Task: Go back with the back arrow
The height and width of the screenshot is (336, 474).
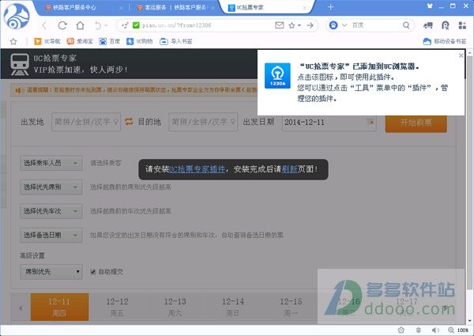Action: pos(44,26)
